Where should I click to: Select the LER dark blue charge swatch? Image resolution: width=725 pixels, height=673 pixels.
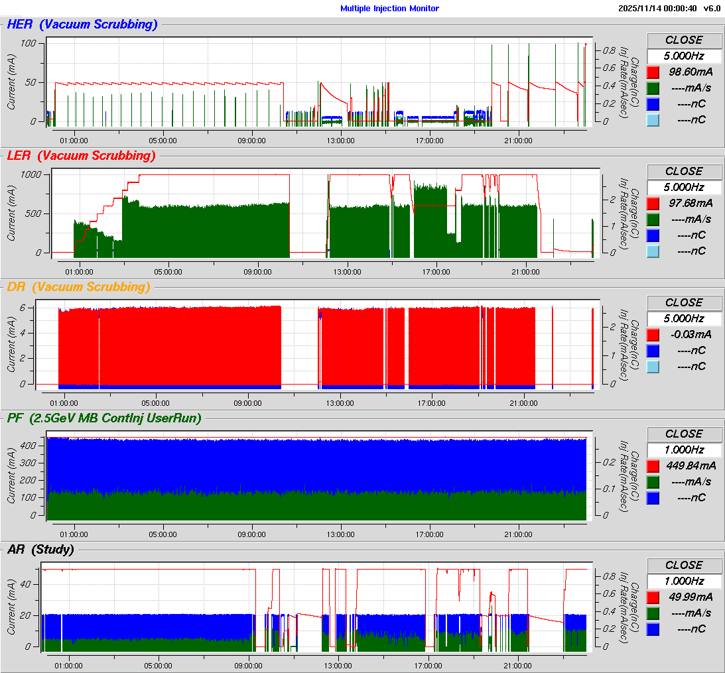653,235
